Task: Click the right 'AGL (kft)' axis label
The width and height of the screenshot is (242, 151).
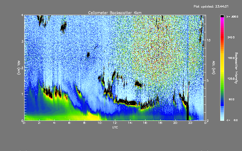Action: [214, 68]
